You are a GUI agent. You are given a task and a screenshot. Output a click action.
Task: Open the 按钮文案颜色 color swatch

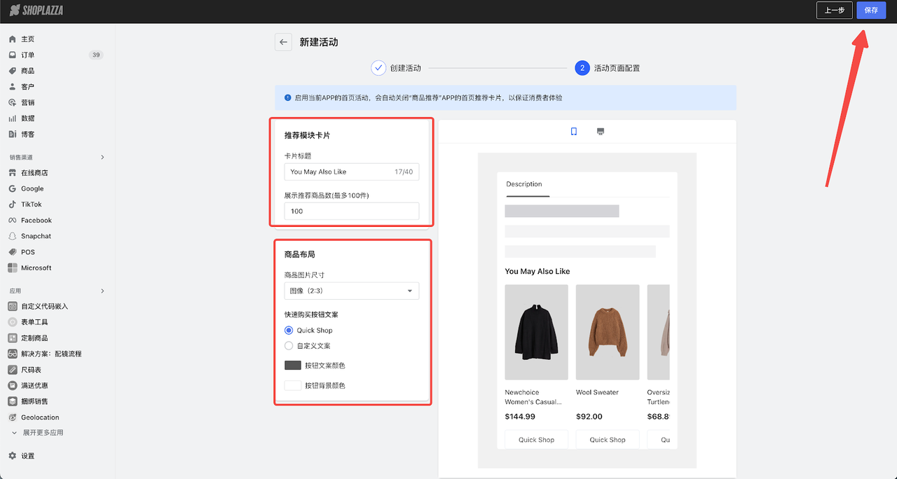[x=292, y=365]
